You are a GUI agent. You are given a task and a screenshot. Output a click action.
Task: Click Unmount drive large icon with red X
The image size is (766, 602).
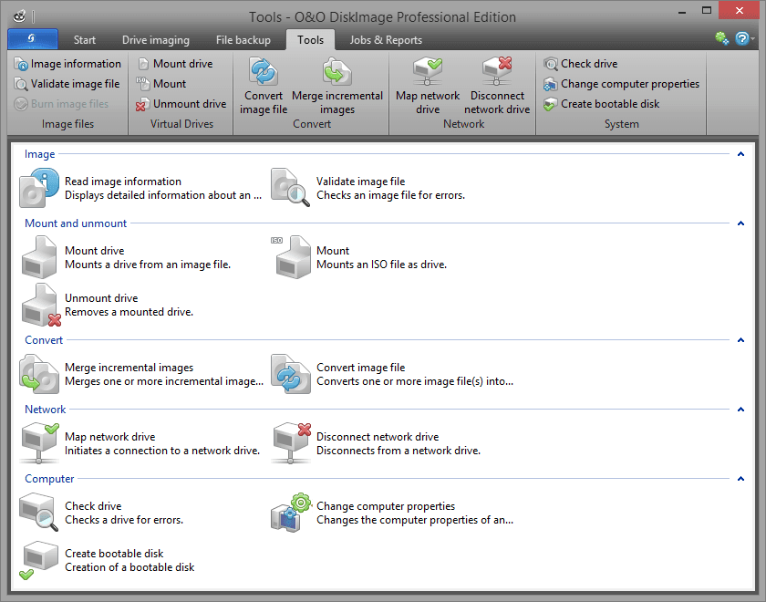pos(41,305)
